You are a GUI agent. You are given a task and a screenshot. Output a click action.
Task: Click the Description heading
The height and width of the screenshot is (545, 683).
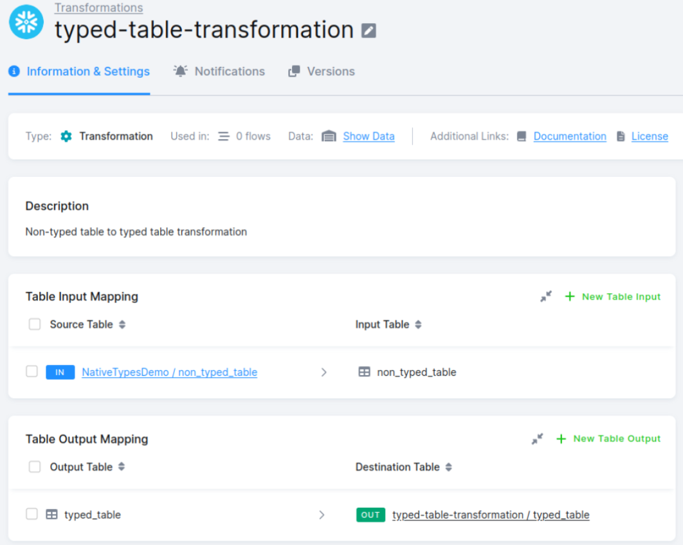click(57, 206)
